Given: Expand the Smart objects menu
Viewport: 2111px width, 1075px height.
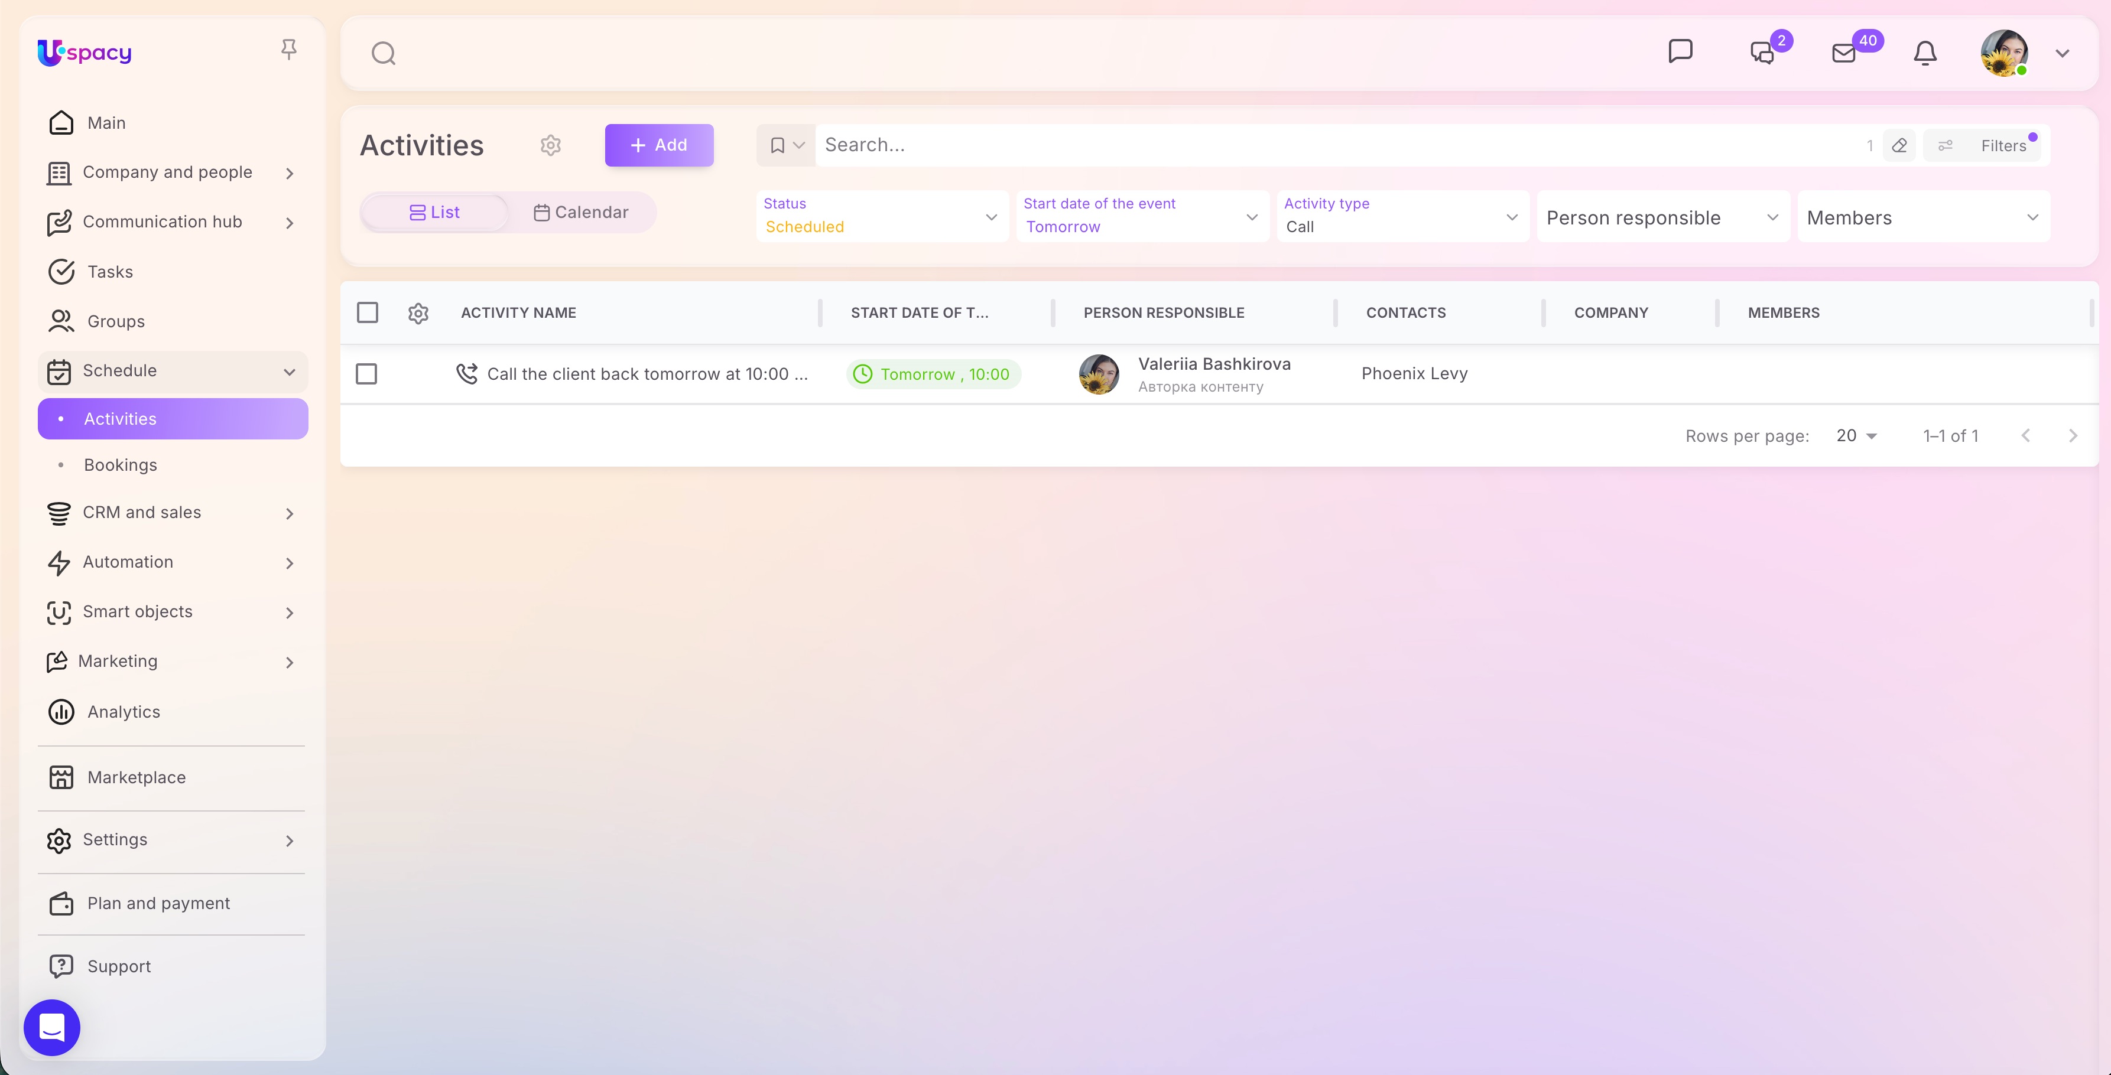Looking at the screenshot, I should click(173, 611).
